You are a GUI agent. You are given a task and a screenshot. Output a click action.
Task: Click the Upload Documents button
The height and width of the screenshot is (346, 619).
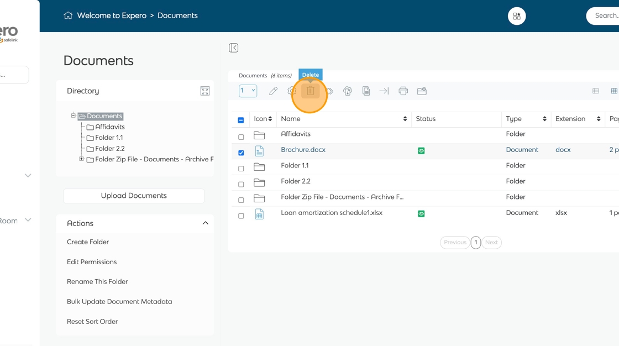(134, 196)
